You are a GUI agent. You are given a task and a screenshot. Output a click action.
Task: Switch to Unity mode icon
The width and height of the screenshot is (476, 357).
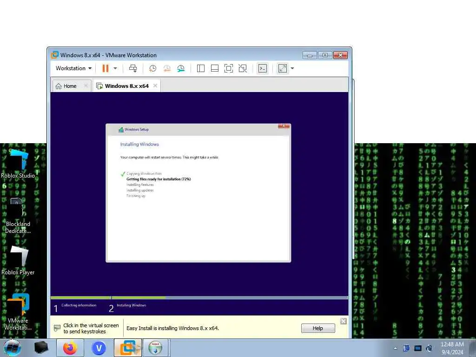pos(243,68)
